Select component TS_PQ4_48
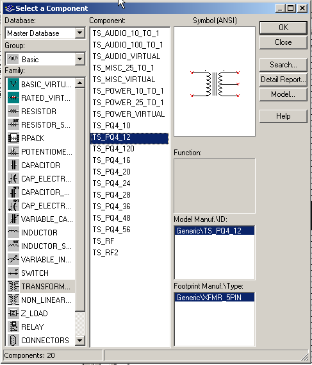Viewport: 312px width, 365px height. 111,218
